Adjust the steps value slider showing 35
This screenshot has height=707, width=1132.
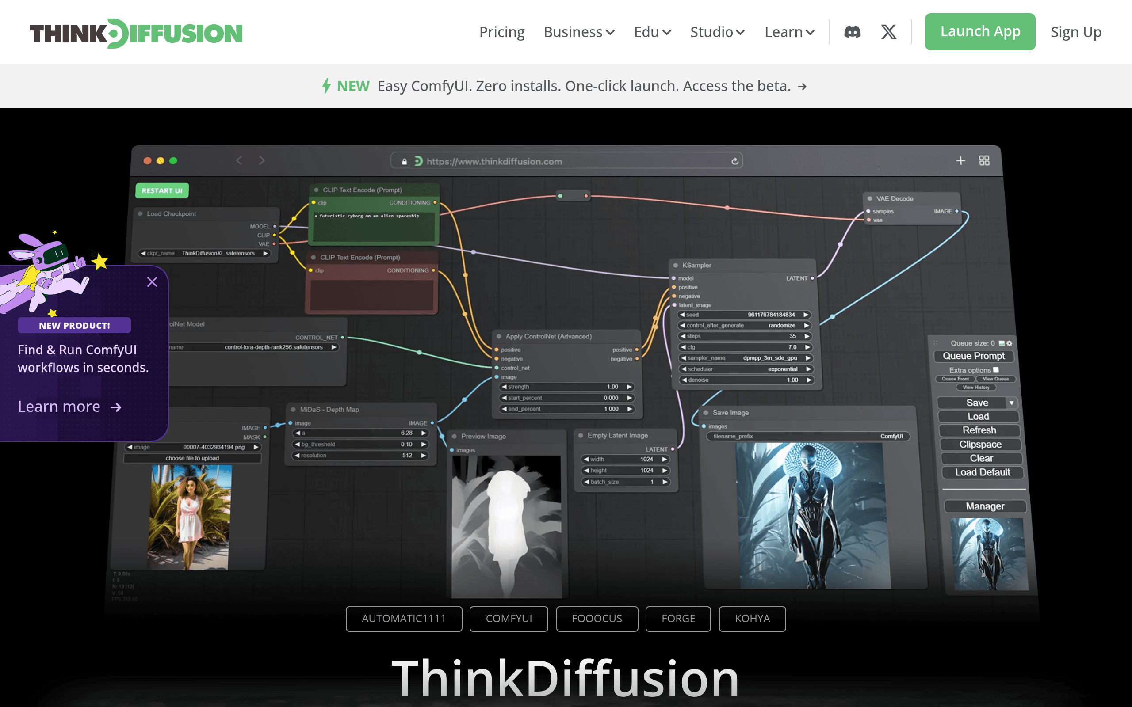(745, 336)
